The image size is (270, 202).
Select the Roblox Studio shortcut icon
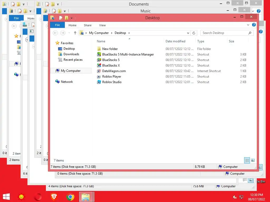tap(99, 82)
